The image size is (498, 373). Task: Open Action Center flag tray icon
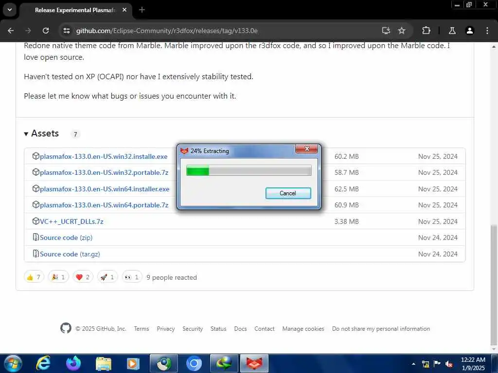(437, 364)
